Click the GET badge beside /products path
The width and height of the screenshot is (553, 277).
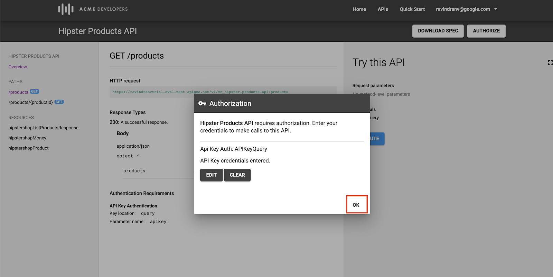coord(35,92)
